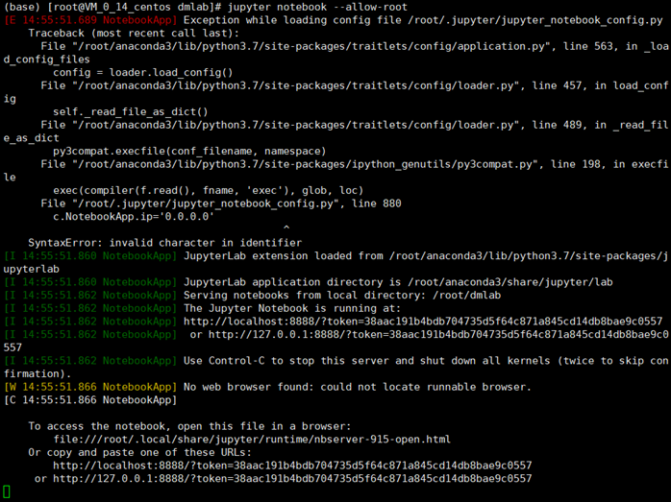The width and height of the screenshot is (671, 502).
Task: Click 'JupyterLab application directory is' log line
Action: [309, 282]
